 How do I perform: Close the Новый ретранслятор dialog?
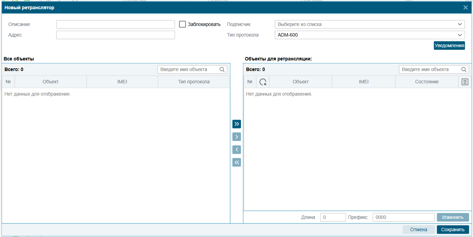[x=465, y=8]
